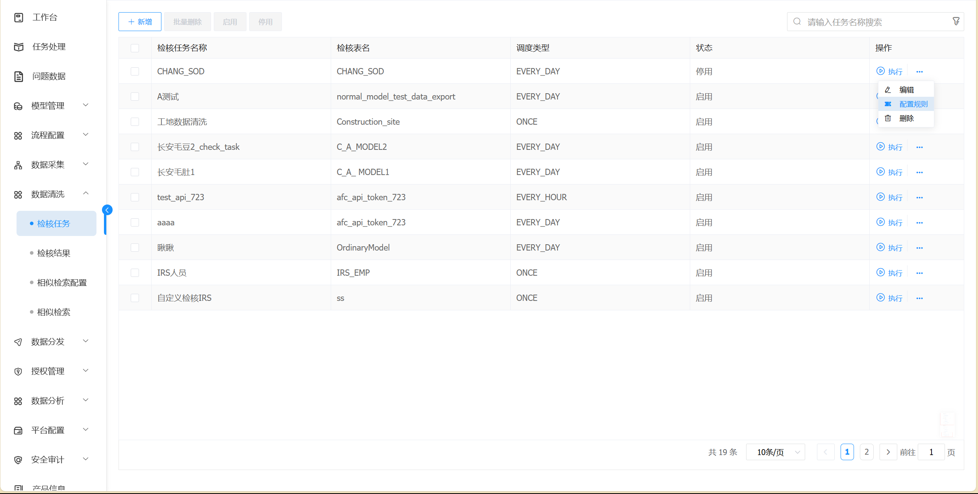
Task: Click execute play icon for CHANG_SOD row
Action: pyautogui.click(x=880, y=71)
